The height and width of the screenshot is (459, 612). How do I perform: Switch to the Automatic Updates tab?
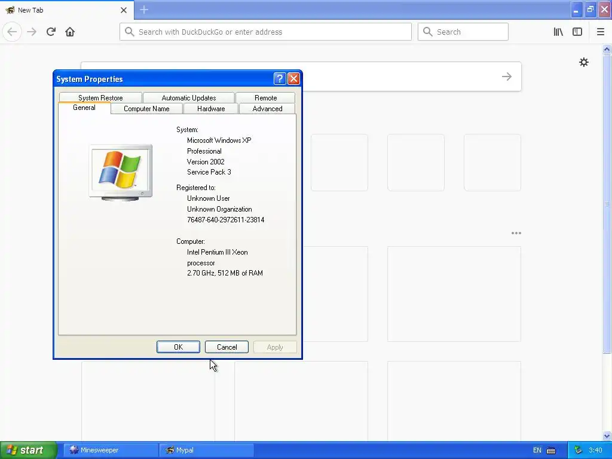point(188,97)
